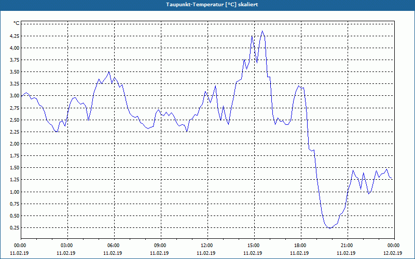Screen dimensions: 415x259
Task: Select the °C unit label on the y-axis
Action: 17,23
